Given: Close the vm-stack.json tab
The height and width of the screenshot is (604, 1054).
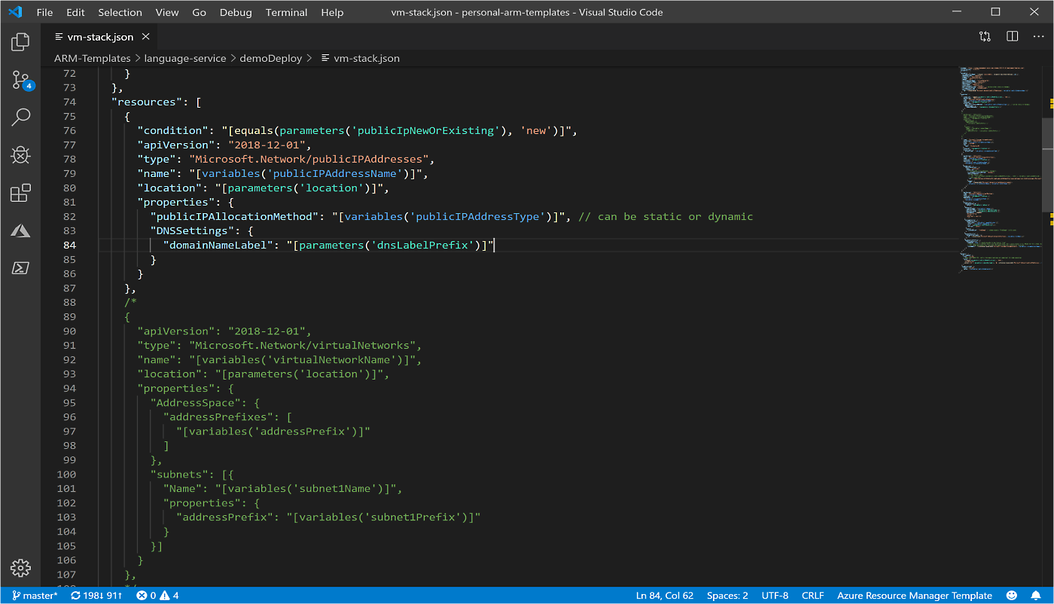Looking at the screenshot, I should pos(146,36).
